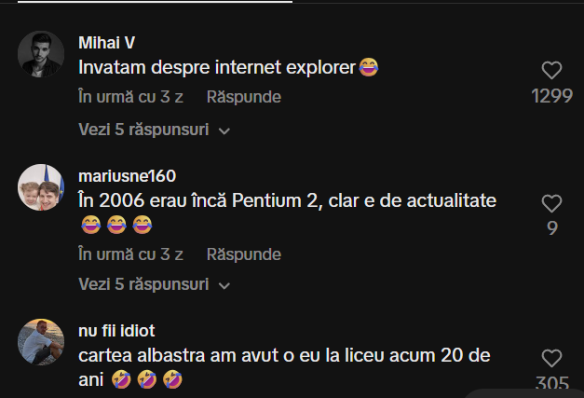Tap the heart on mariusne160's Pentium comment

(551, 203)
